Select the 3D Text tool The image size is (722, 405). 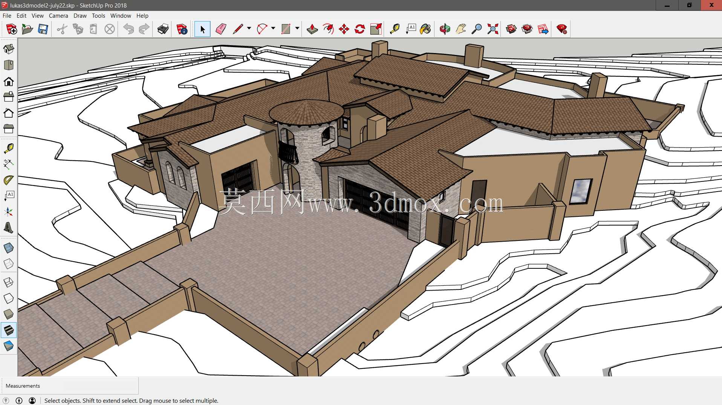coord(9,228)
